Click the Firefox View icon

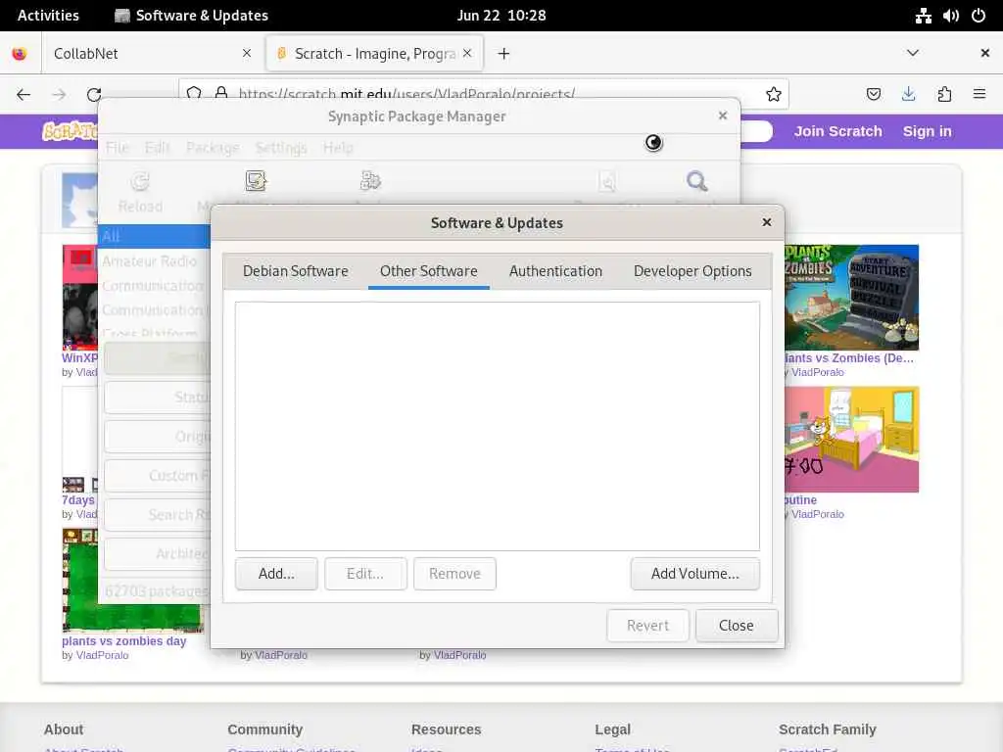tap(20, 53)
